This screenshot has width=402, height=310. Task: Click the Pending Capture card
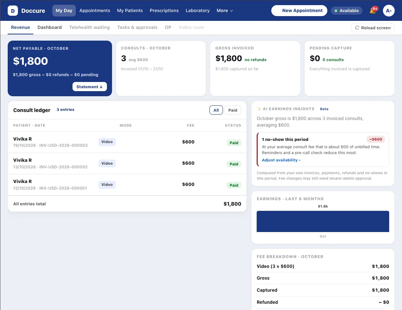349,68
